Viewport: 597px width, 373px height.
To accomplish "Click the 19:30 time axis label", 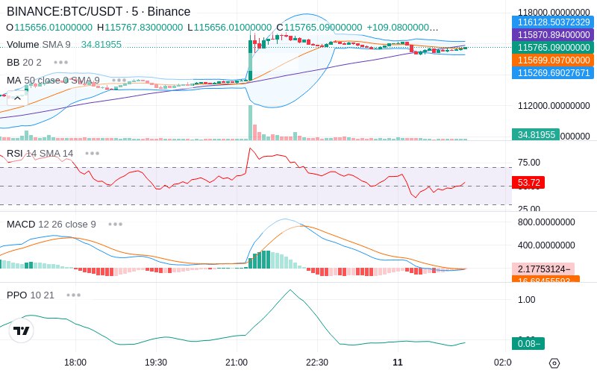I will coord(156,363).
